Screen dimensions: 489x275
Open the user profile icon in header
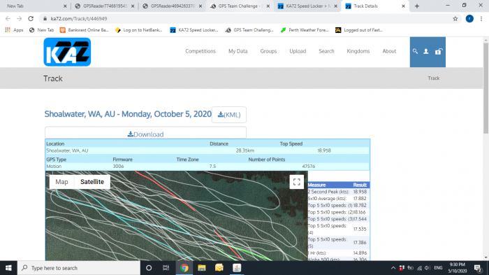(x=426, y=51)
